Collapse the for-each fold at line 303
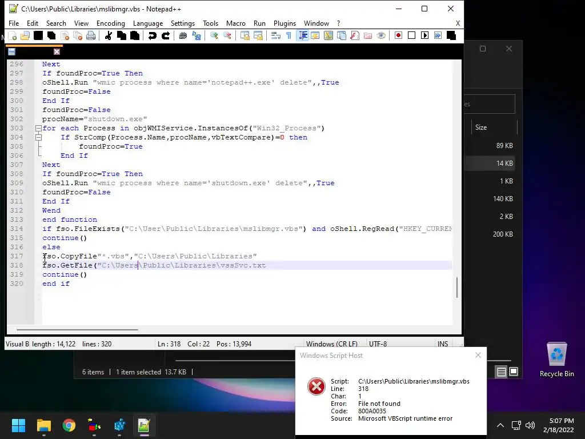The width and height of the screenshot is (585, 439). (38, 129)
